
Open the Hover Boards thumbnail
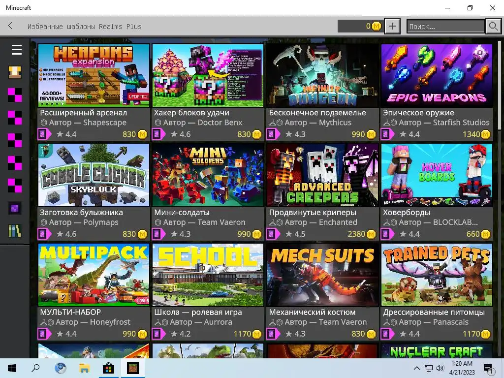point(437,175)
